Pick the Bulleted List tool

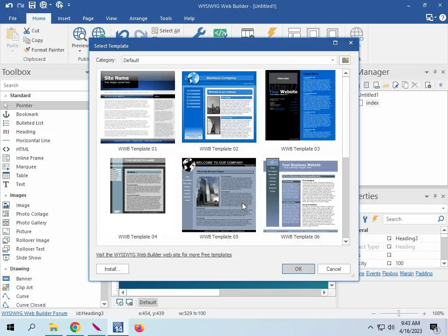tap(30, 123)
